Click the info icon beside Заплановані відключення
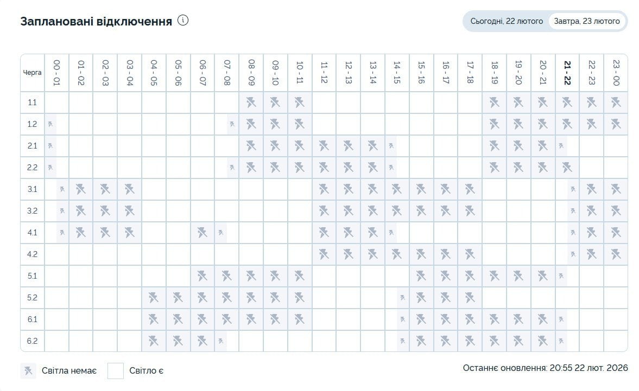The height and width of the screenshot is (391, 639). pos(183,21)
